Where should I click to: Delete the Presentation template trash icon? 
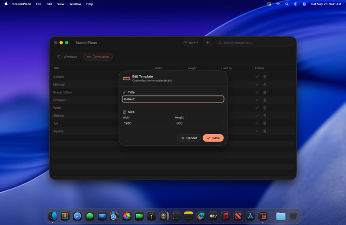(265, 92)
